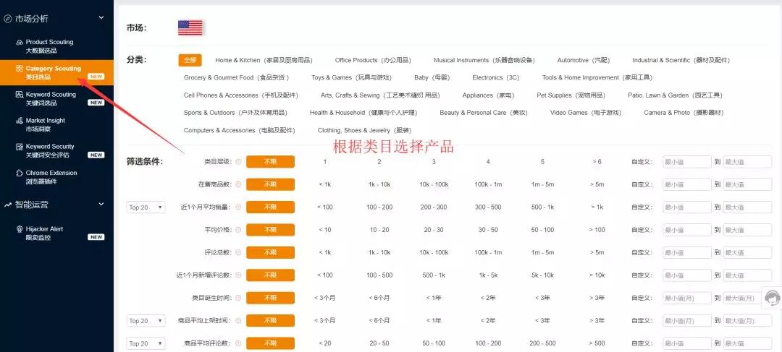Collapse the 市场分析 sidebar section
The width and height of the screenshot is (782, 352).
coord(101,18)
